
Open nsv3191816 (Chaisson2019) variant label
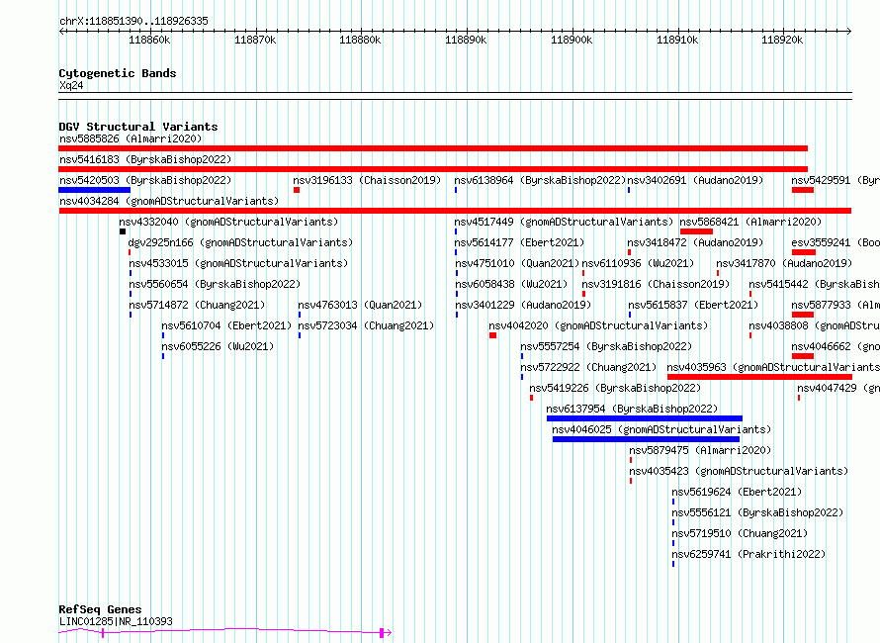pos(657,284)
